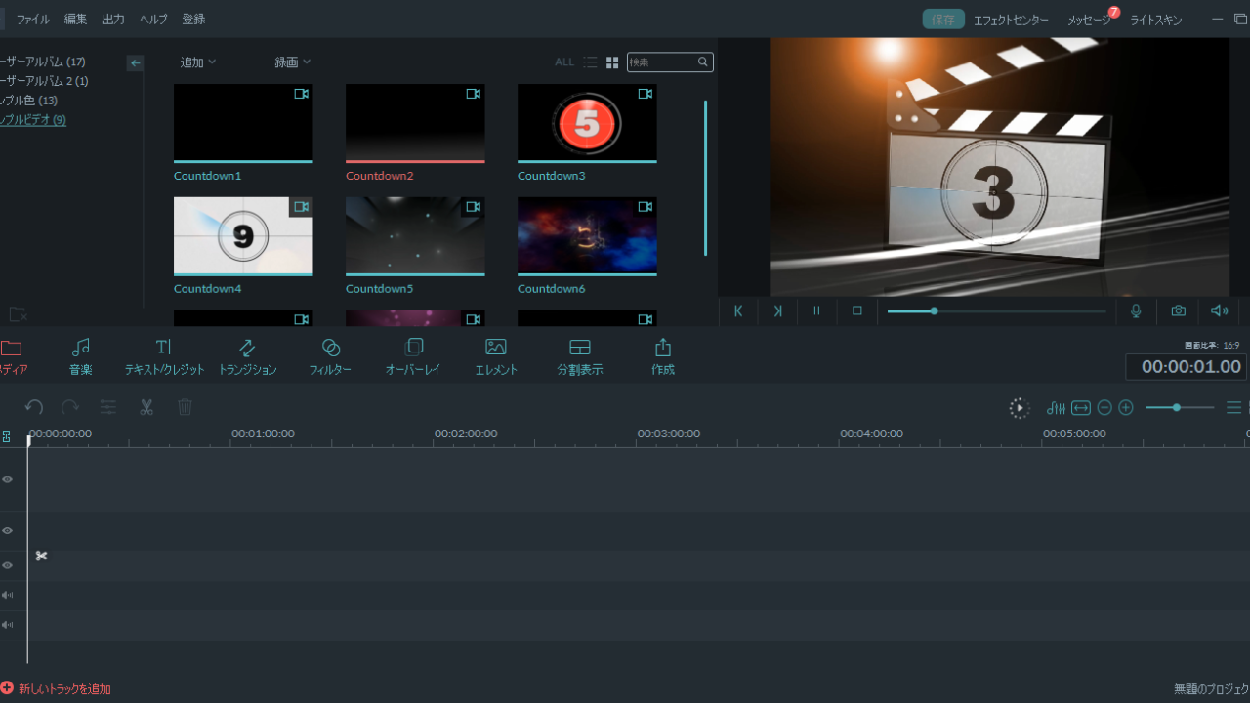Open the 登録 menu

[193, 20]
